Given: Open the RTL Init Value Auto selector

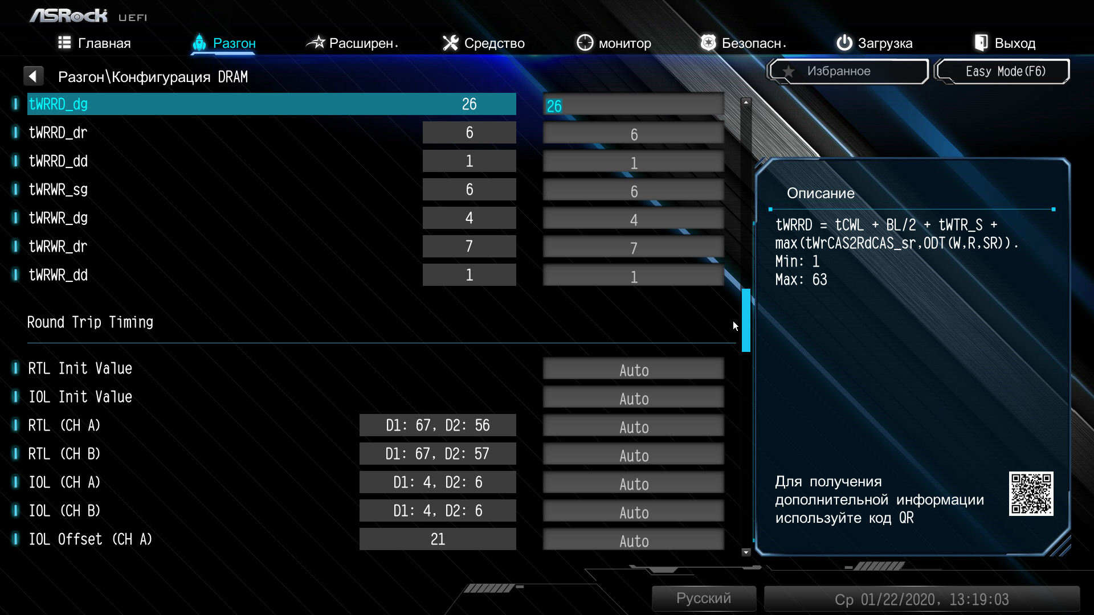Looking at the screenshot, I should click(x=633, y=370).
